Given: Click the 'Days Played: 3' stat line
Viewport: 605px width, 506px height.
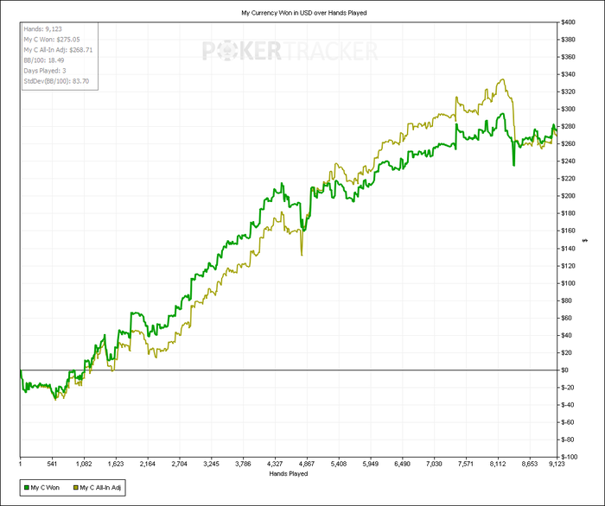Looking at the screenshot, I should pos(45,71).
